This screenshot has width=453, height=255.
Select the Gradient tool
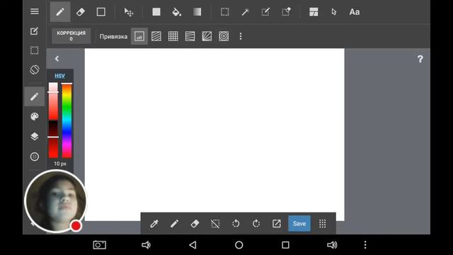click(197, 12)
